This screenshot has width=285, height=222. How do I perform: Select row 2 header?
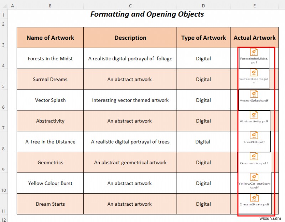tap(4, 23)
